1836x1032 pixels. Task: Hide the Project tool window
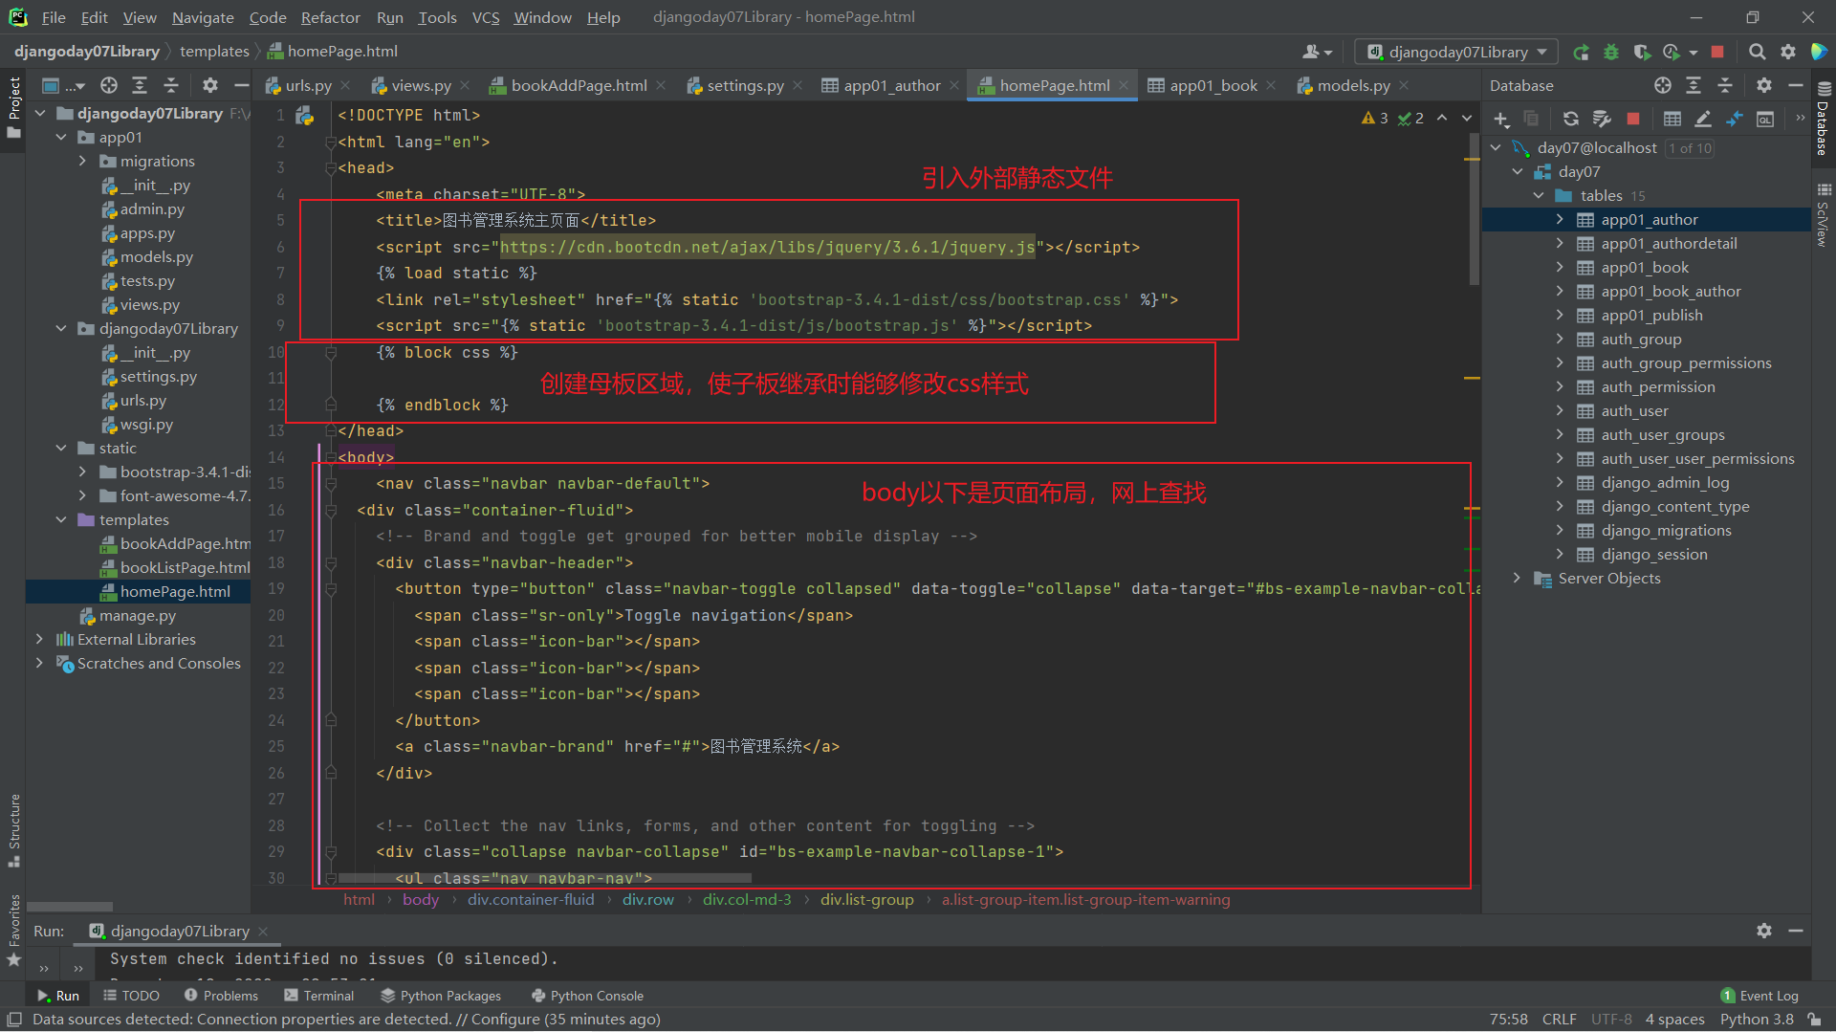tap(242, 86)
